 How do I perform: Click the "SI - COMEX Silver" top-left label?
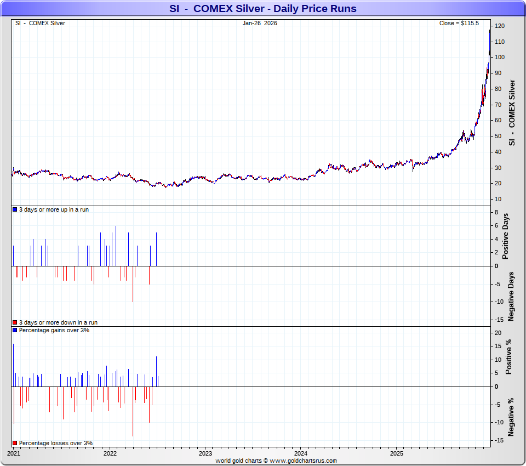pos(40,23)
